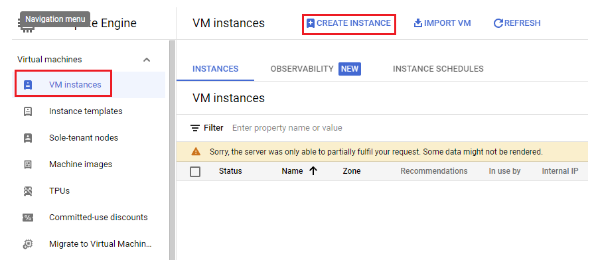Click the warning triangle icon in the banner
This screenshot has width=594, height=260.
coord(196,152)
